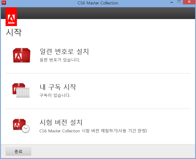Click the box with calendar subscription icon
This screenshot has height=159, width=196.
(x=21, y=90)
